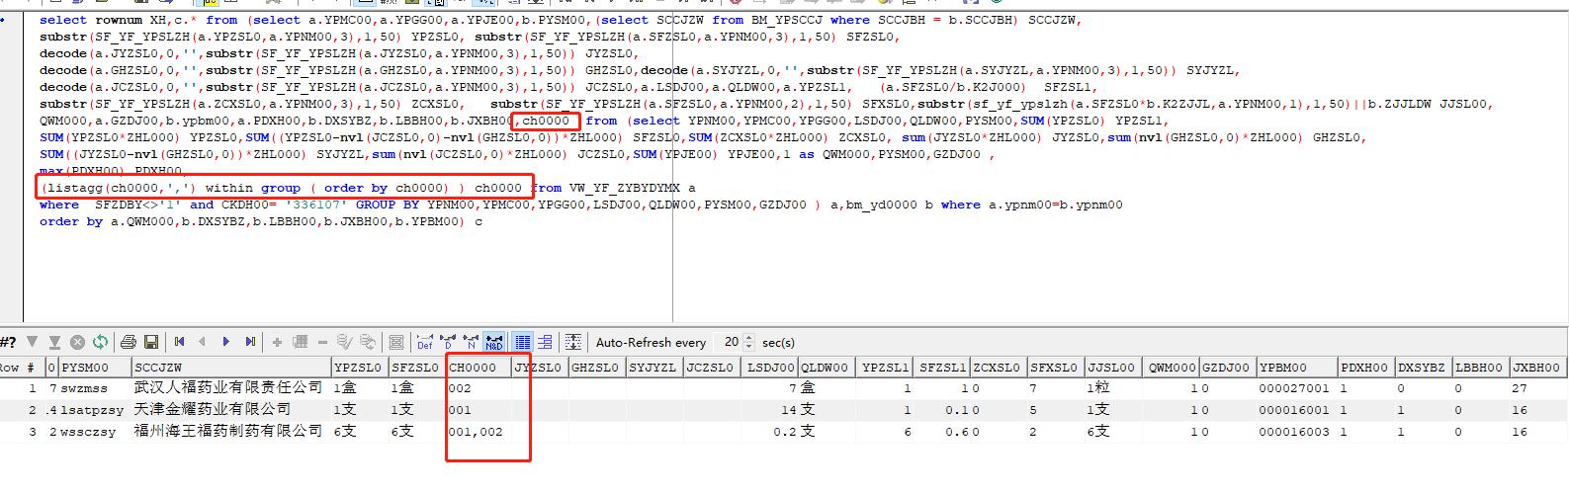This screenshot has height=495, width=1569.
Task: Select the N column header display mode
Action: (x=471, y=342)
